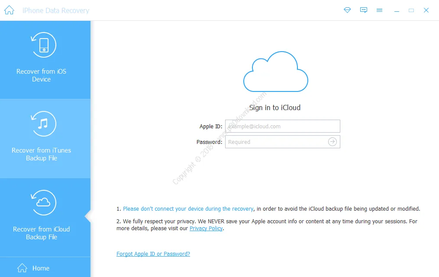
Task: Close the iPhone Data Recovery window
Action: click(x=426, y=10)
